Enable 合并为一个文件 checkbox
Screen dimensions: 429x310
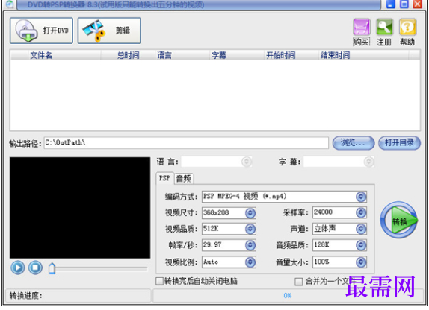pyautogui.click(x=299, y=282)
